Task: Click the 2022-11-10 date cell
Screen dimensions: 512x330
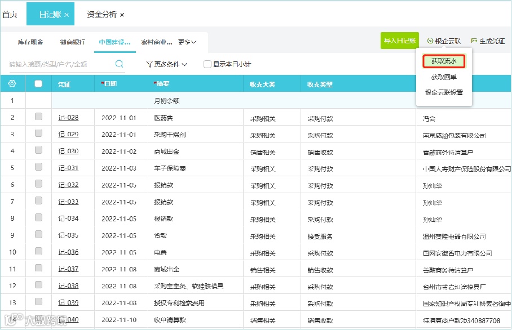Action: point(119,320)
